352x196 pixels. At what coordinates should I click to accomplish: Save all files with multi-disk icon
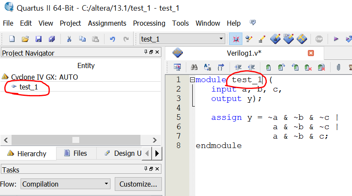(x=52, y=39)
